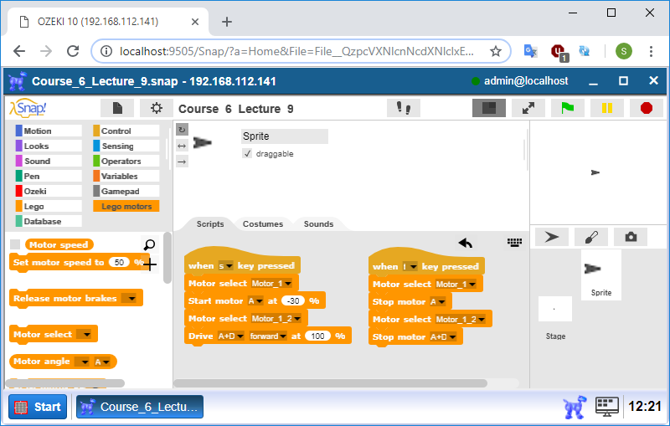Undo last drop with arrow icon

pyautogui.click(x=466, y=244)
